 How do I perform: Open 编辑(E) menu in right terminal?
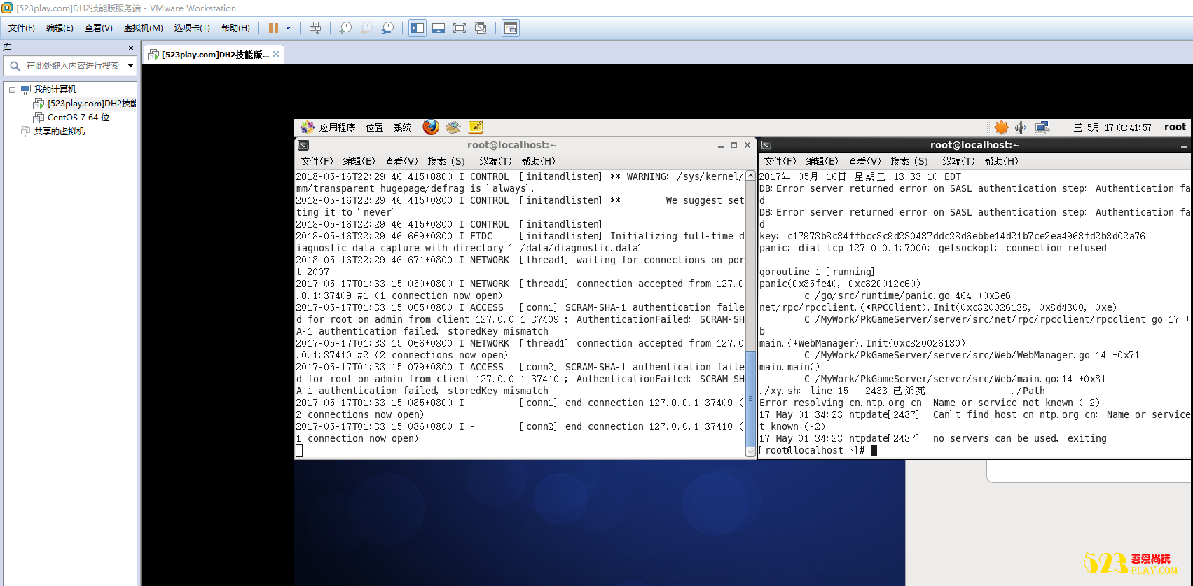pos(822,161)
